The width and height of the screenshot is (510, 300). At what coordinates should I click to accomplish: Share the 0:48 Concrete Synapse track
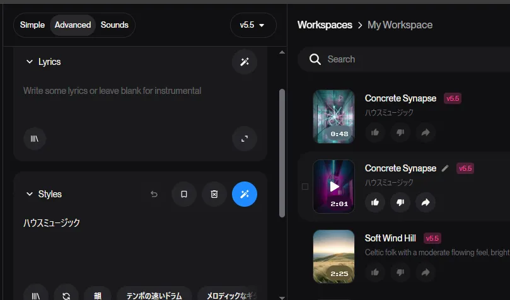coord(425,132)
